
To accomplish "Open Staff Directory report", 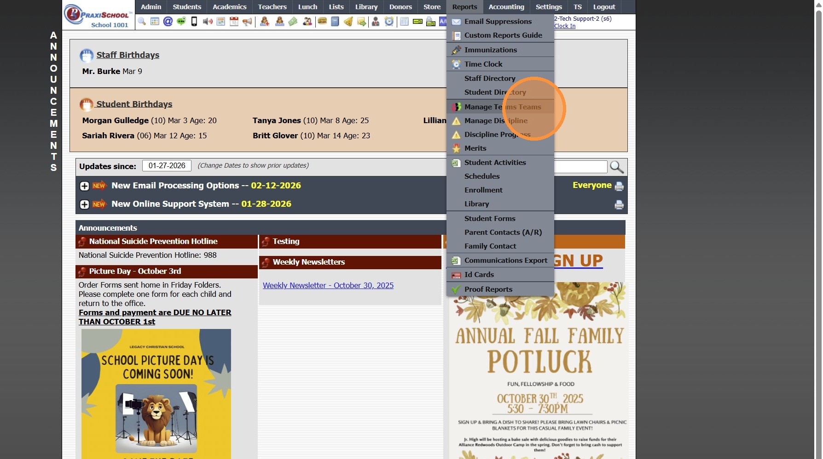I will (500, 79).
